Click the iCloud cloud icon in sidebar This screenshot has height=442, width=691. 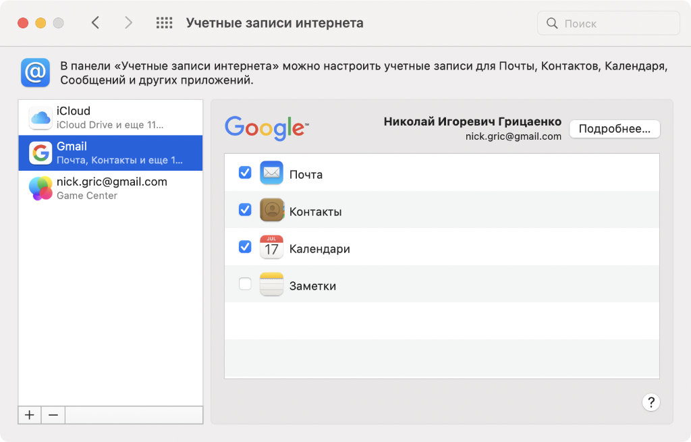pyautogui.click(x=40, y=118)
